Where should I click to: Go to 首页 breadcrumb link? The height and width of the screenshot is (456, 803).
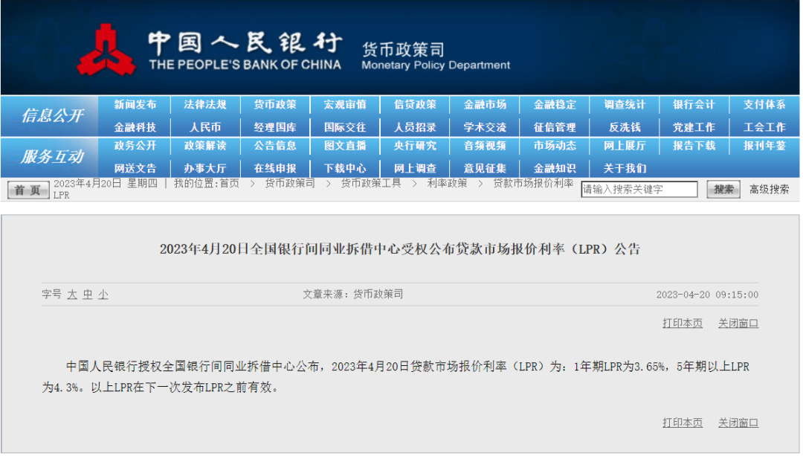pos(230,184)
